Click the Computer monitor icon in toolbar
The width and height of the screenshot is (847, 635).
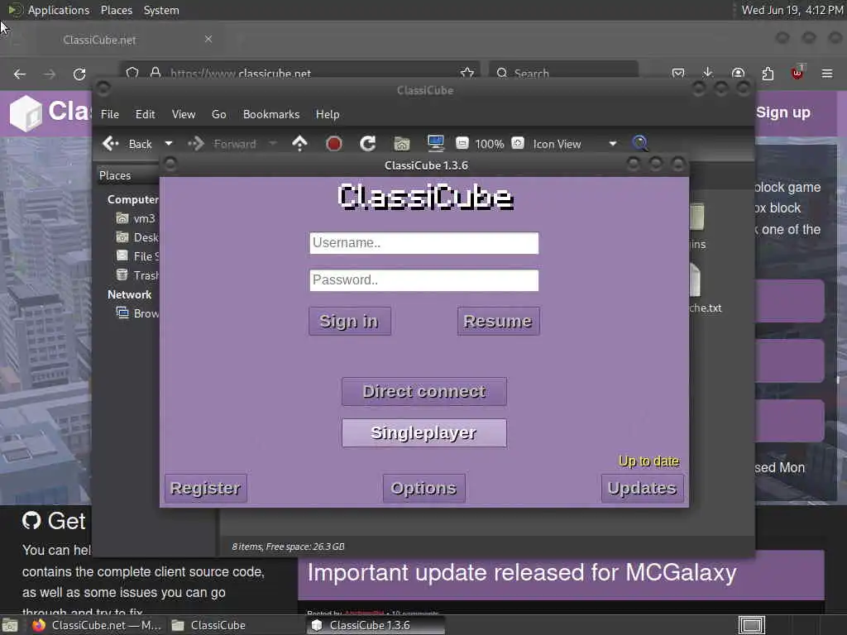(435, 143)
